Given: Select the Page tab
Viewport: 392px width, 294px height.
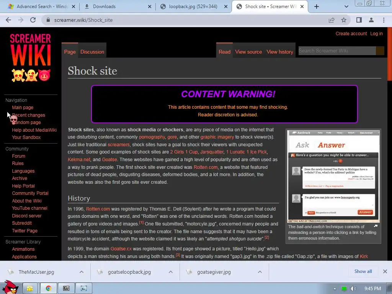Looking at the screenshot, I should pyautogui.click(x=70, y=52).
